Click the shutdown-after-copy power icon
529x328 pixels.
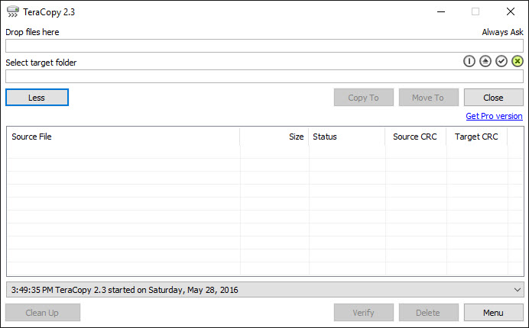pyautogui.click(x=469, y=61)
